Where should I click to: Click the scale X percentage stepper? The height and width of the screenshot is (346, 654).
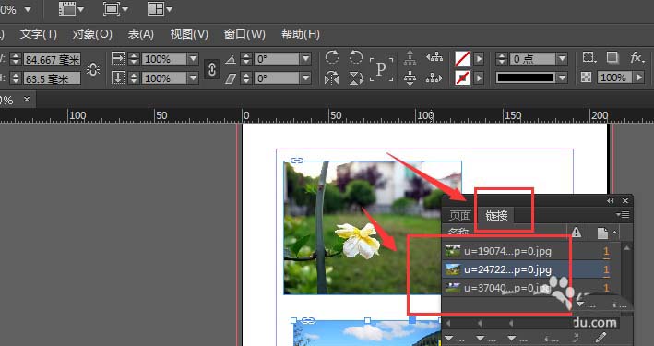(x=134, y=59)
